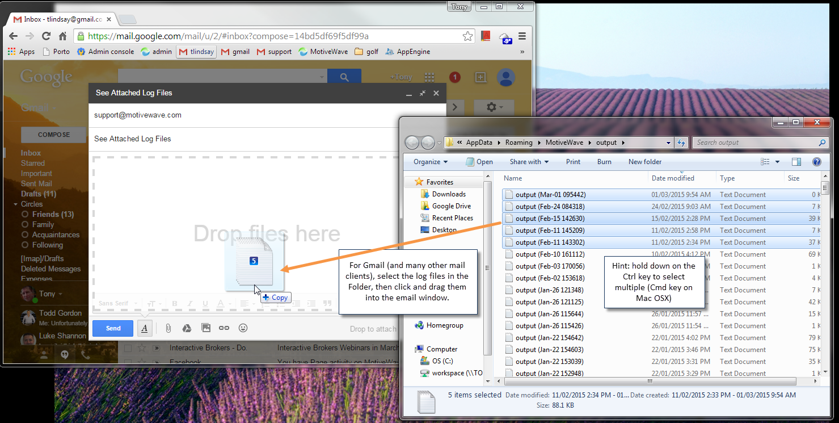Pop out the compose window
Screen dimensions: 839x423
point(423,93)
